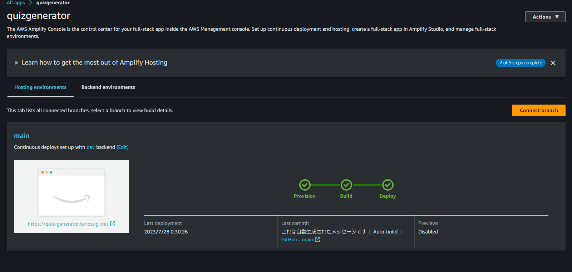The width and height of the screenshot is (572, 272).
Task: Open the main branch link
Action: [x=21, y=136]
